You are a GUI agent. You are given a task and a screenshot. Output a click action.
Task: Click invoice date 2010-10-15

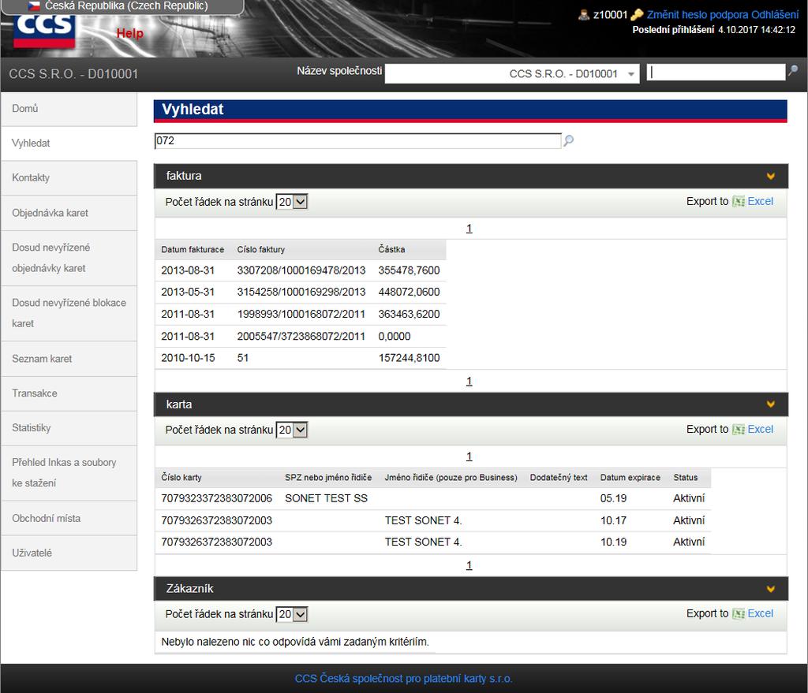pos(188,359)
